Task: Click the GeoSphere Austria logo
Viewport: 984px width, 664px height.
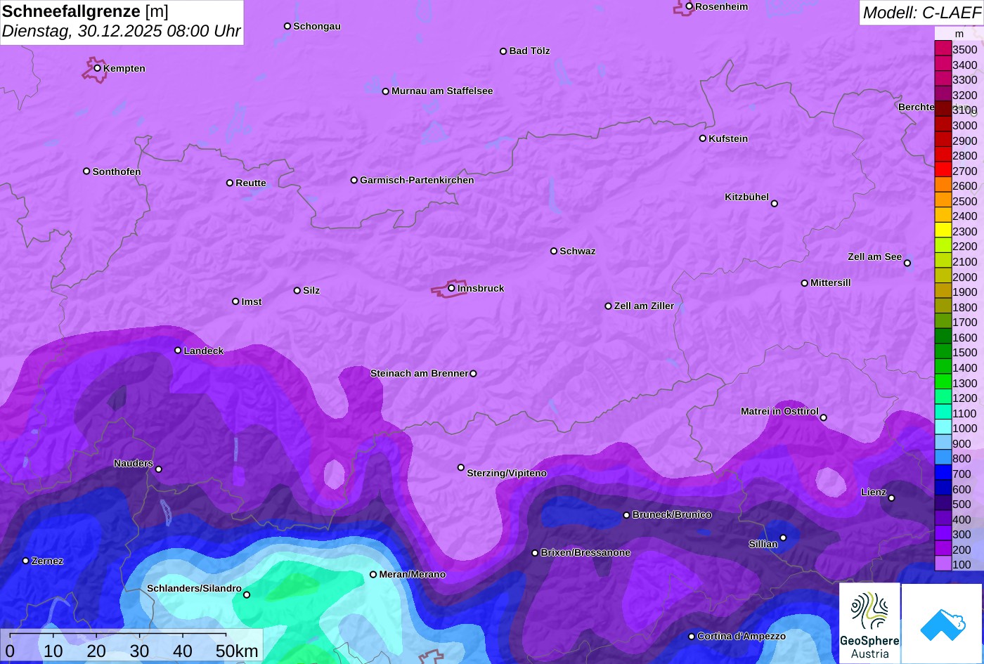Action: [869, 623]
